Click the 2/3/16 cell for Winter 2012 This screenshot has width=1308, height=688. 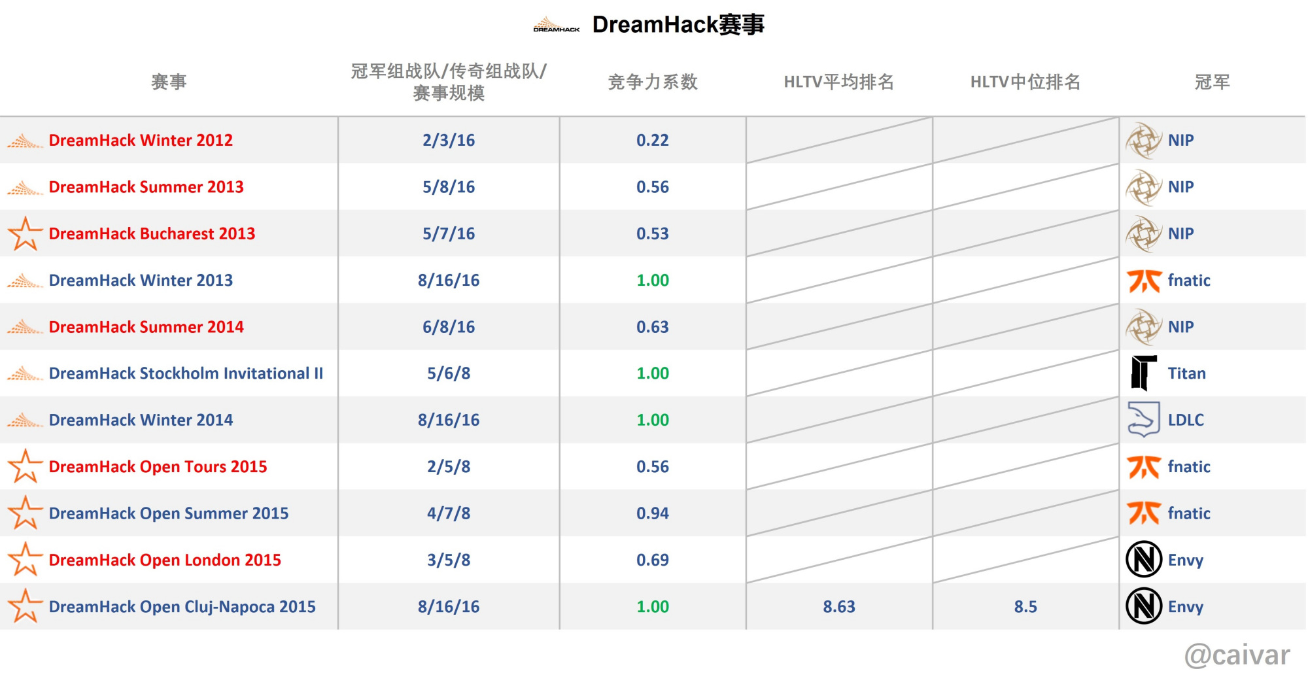pos(449,140)
